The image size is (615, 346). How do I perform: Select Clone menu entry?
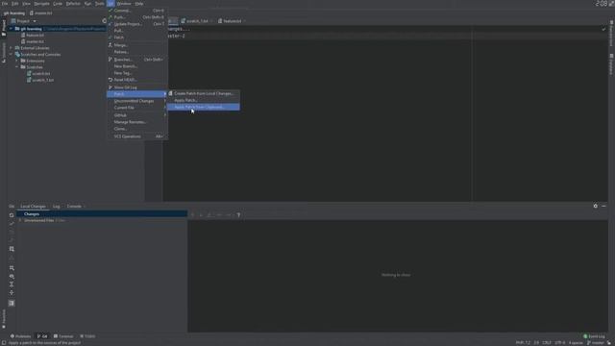136,129
